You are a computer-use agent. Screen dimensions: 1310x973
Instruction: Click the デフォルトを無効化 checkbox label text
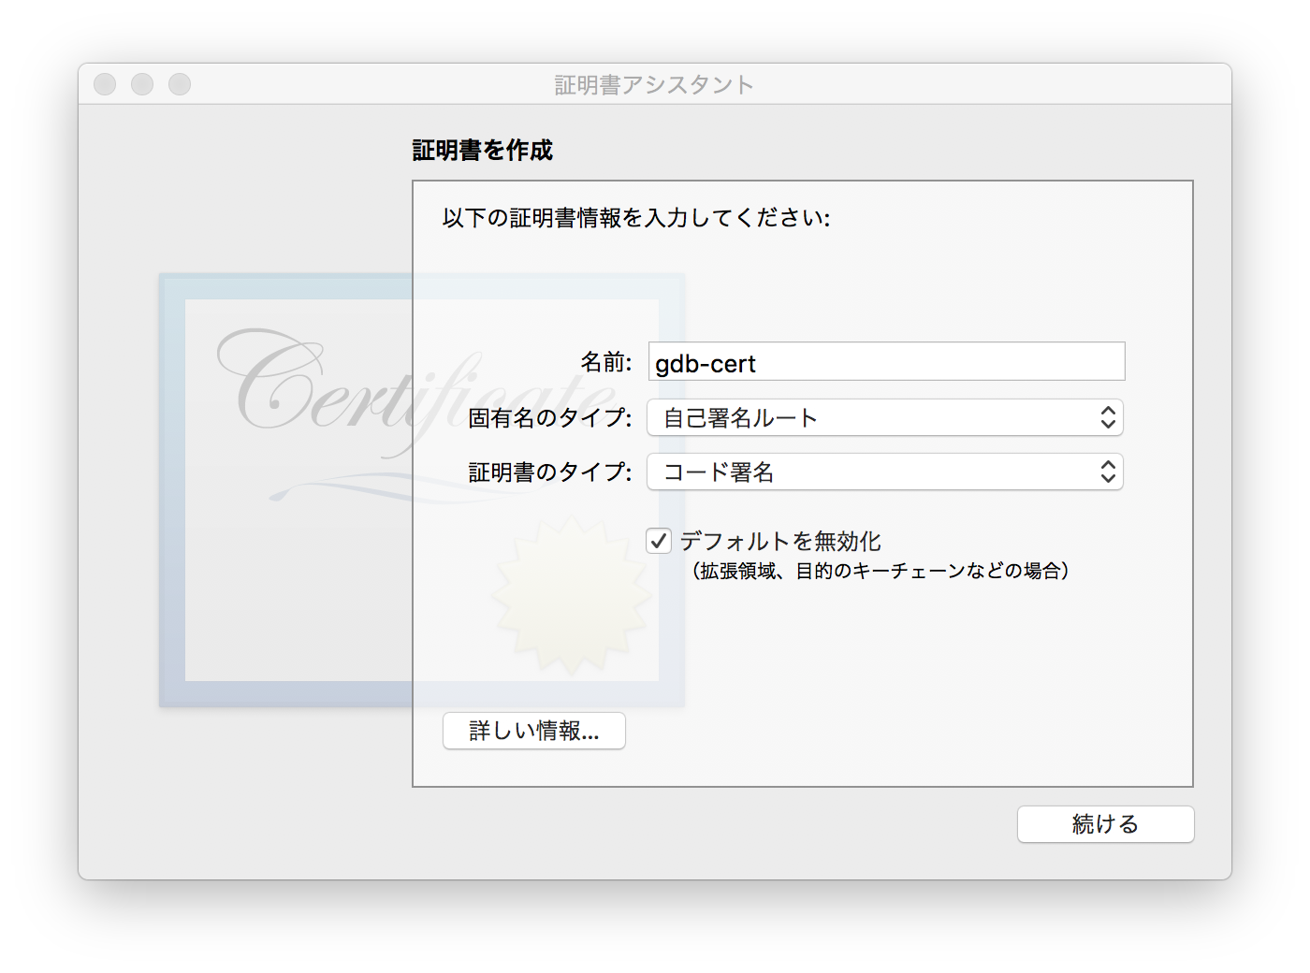779,541
